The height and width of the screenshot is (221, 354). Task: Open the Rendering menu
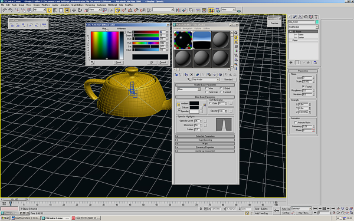pyautogui.click(x=90, y=5)
